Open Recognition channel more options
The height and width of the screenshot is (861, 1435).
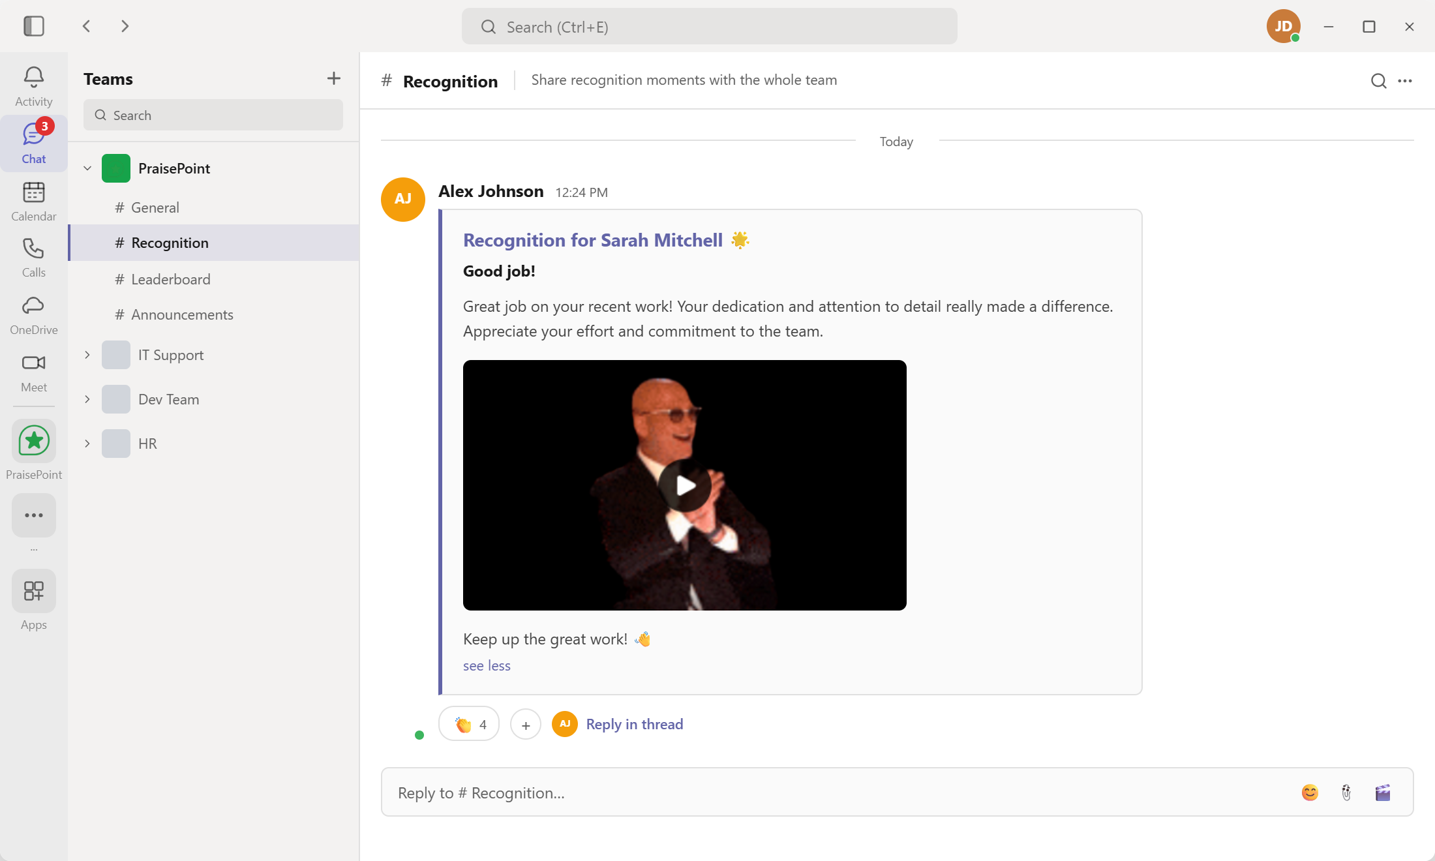click(x=1405, y=81)
